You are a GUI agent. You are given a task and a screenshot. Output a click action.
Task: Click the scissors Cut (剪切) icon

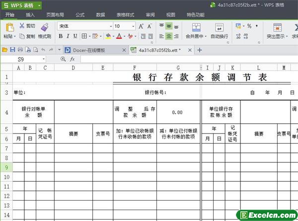pos(22,25)
